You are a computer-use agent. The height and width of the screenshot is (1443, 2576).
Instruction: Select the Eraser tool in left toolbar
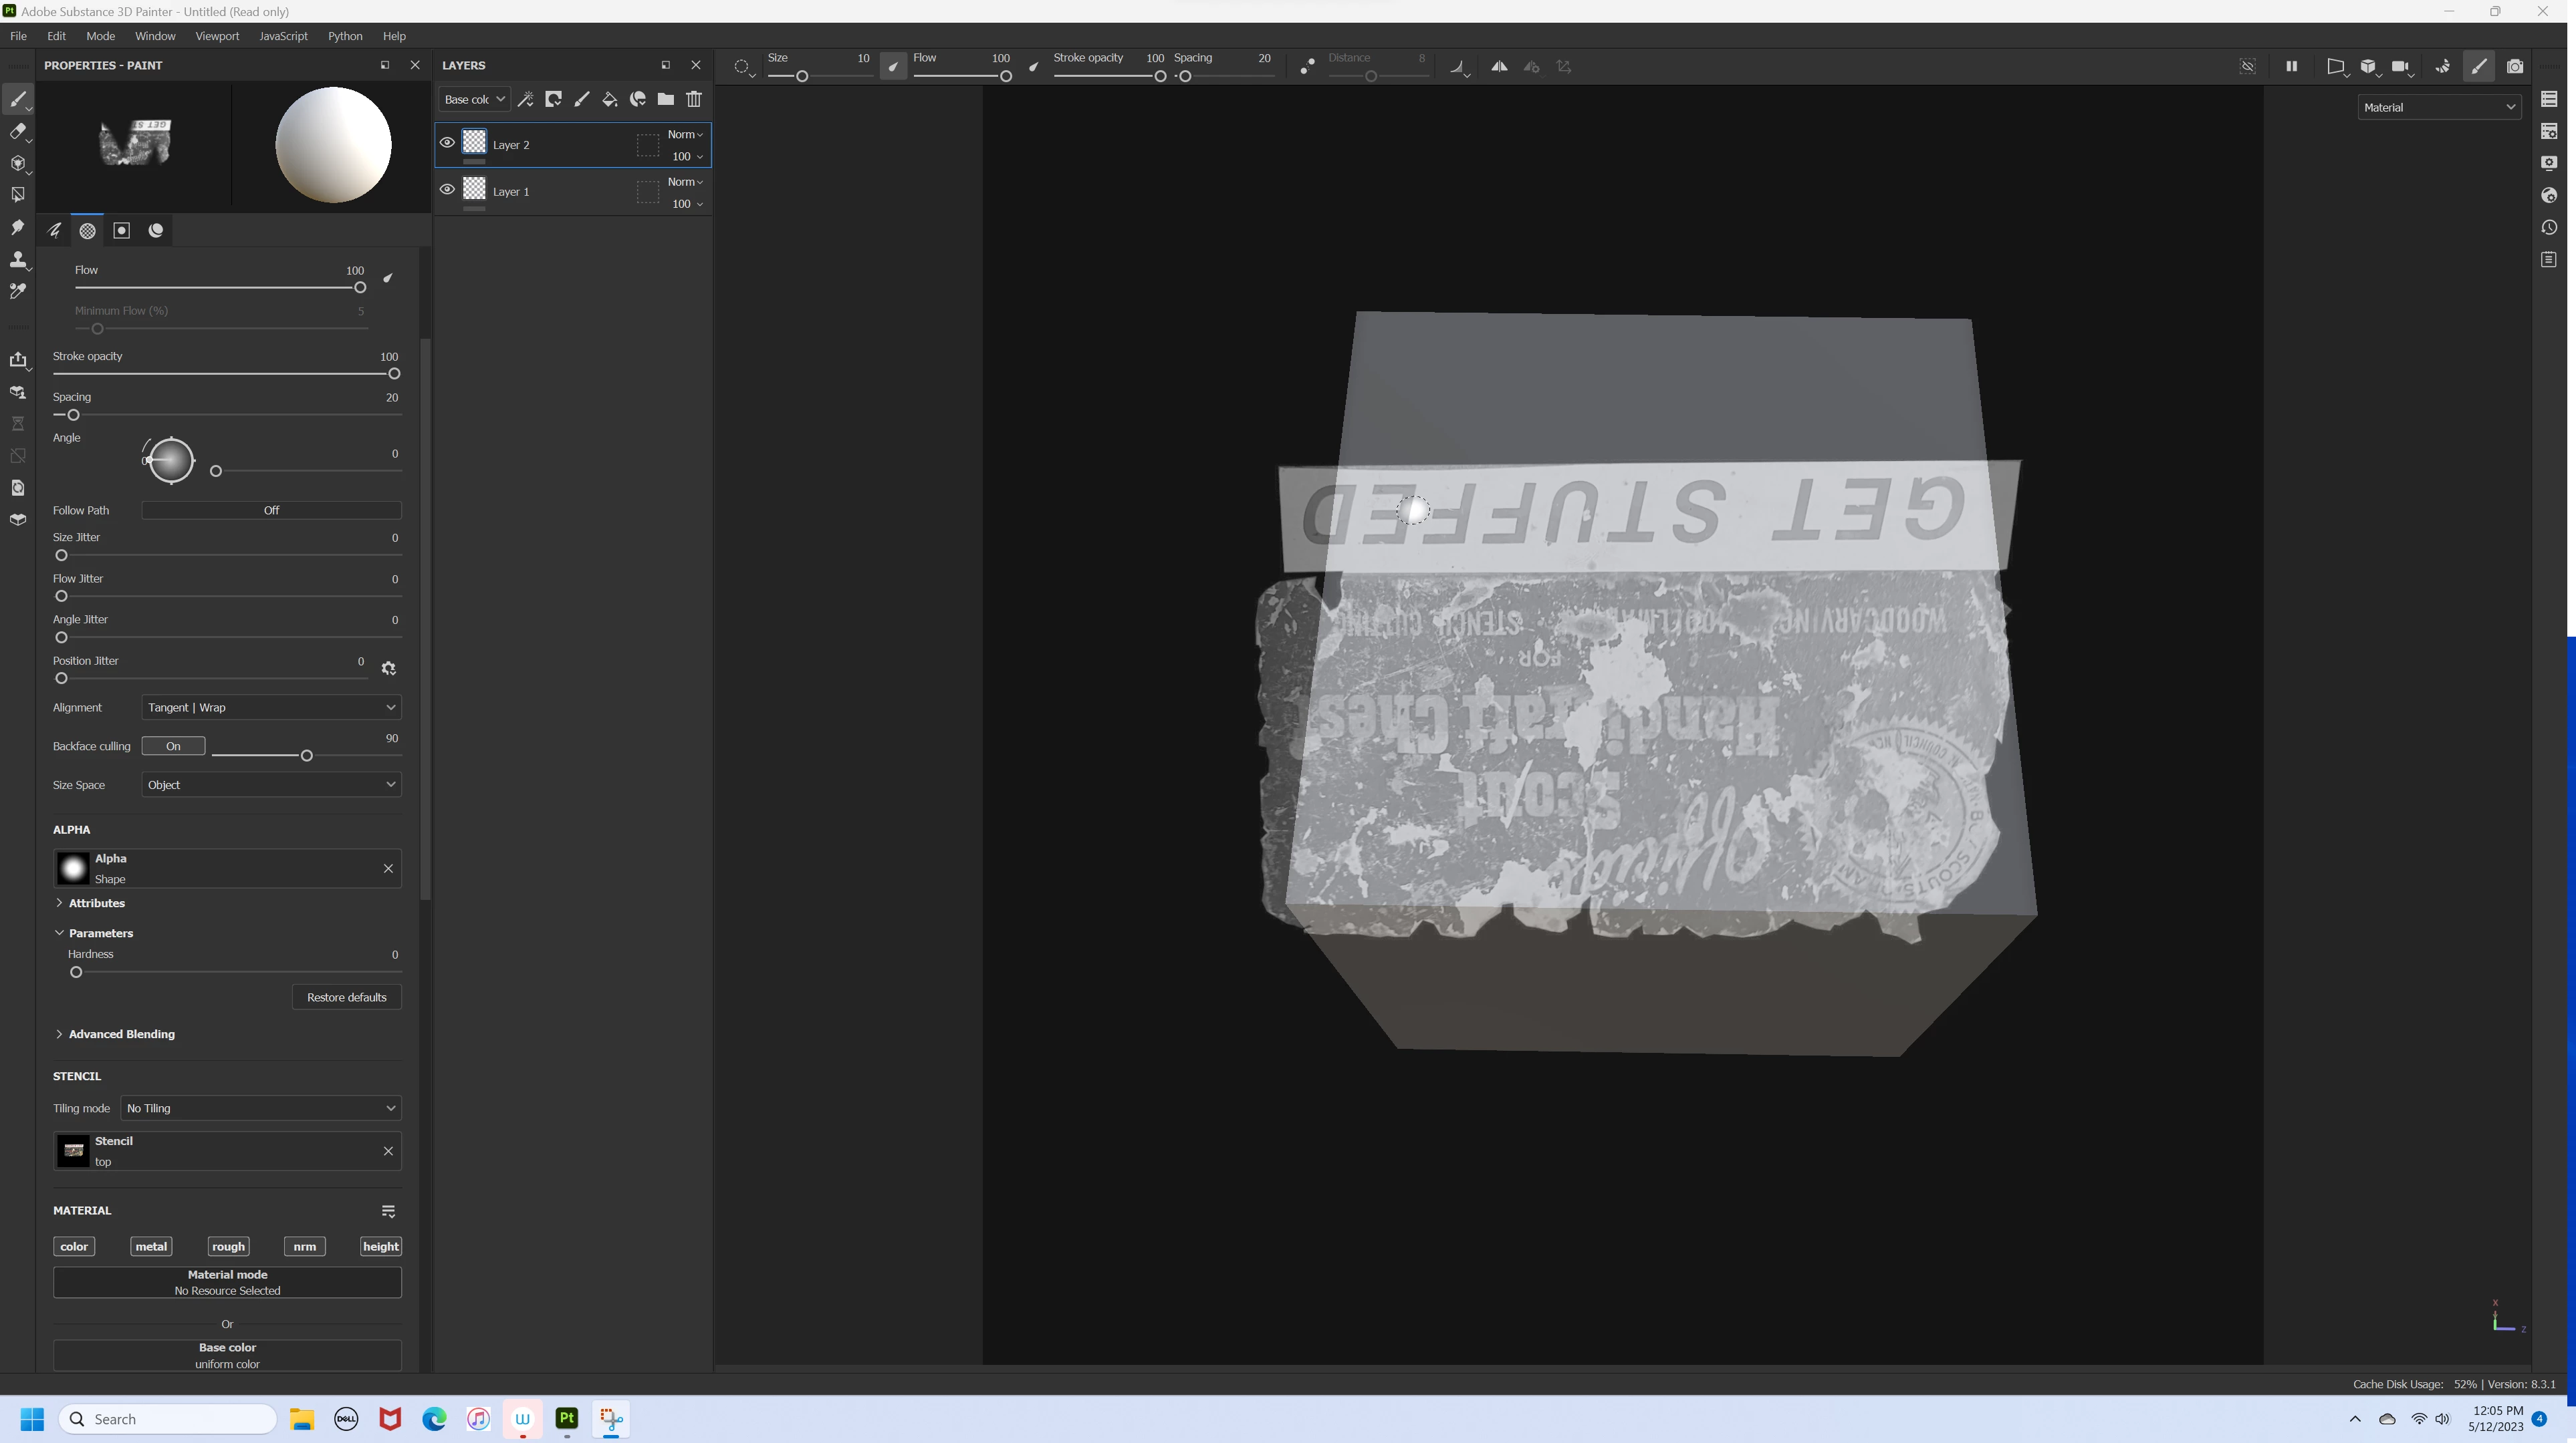17,131
